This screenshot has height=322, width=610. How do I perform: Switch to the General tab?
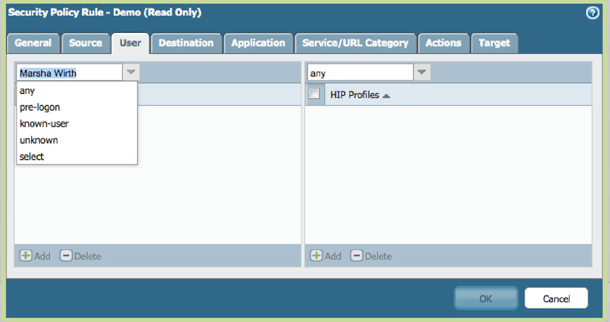coord(33,43)
